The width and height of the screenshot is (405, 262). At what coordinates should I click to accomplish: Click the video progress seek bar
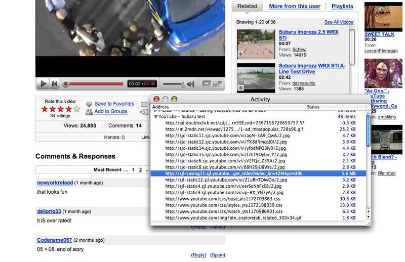[x=94, y=84]
